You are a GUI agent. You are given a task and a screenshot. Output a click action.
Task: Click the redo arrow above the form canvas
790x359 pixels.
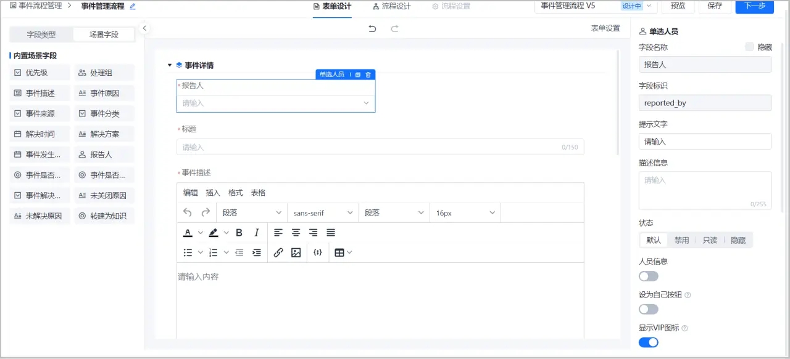pos(394,28)
